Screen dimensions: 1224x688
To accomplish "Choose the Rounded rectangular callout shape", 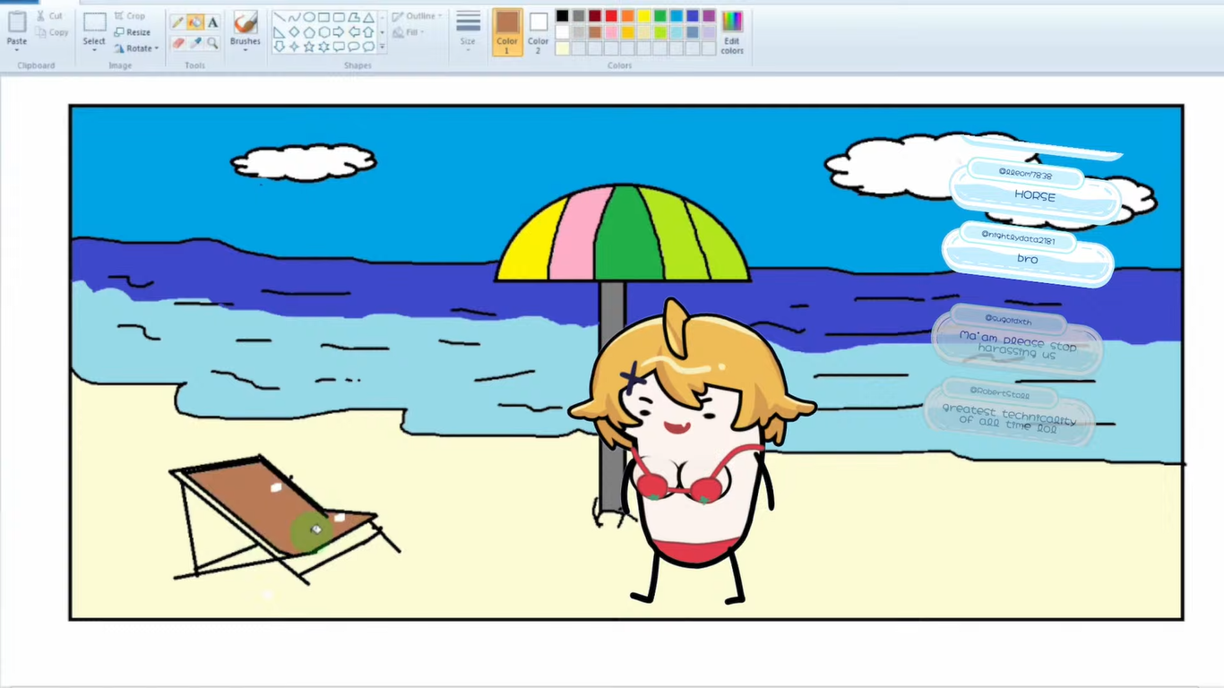I will pyautogui.click(x=339, y=47).
